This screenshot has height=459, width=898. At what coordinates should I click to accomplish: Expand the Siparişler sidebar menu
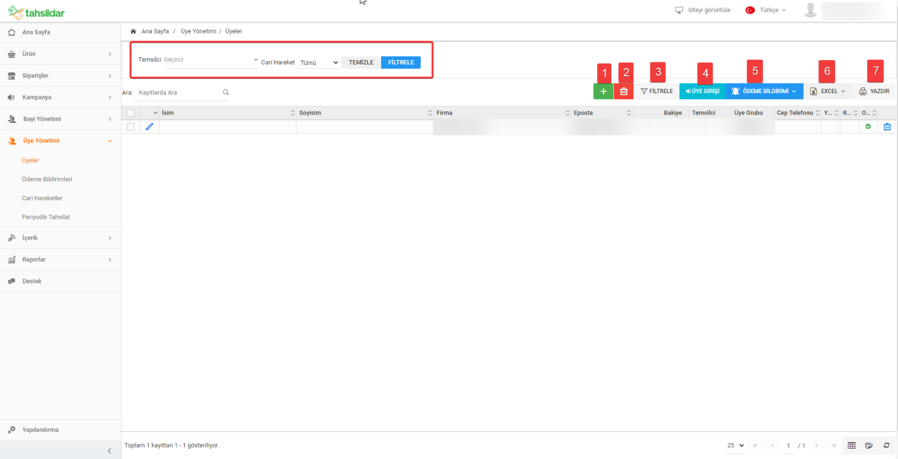(x=60, y=76)
